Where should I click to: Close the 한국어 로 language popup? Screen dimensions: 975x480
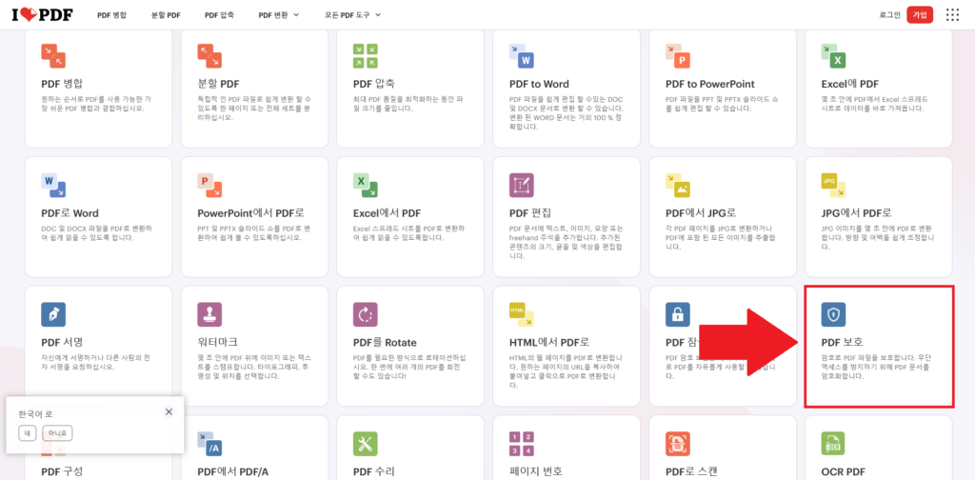point(169,411)
